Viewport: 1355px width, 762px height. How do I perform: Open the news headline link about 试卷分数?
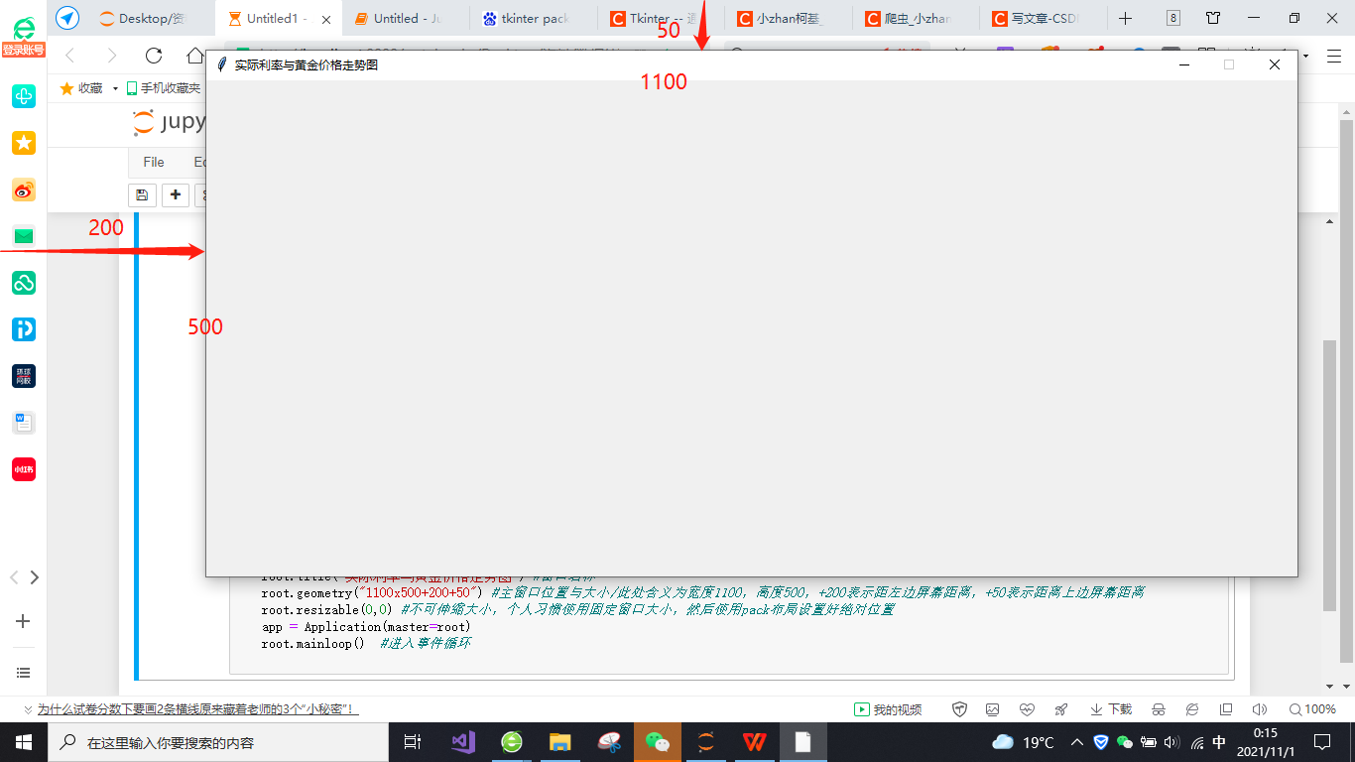197,709
